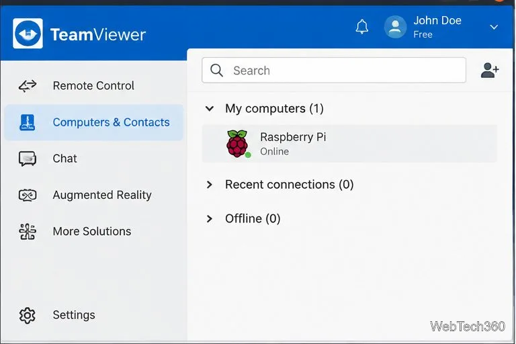This screenshot has height=344, width=516.
Task: Click the More Solutions icon
Action: click(x=28, y=231)
